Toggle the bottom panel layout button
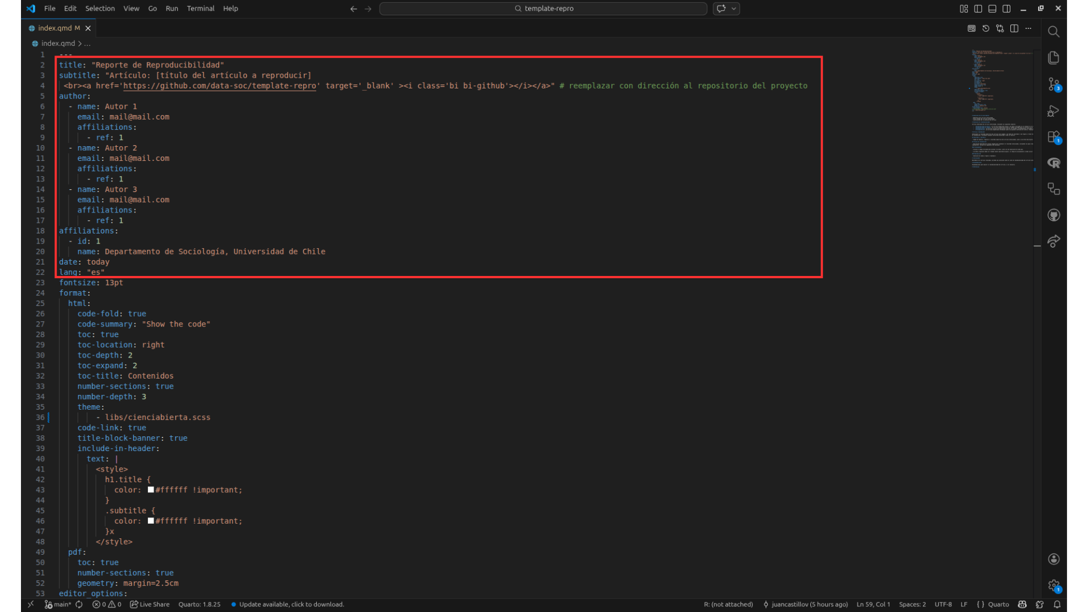1088x612 pixels. 992,8
